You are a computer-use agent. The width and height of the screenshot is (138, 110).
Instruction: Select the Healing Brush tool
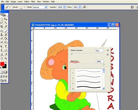2,31
